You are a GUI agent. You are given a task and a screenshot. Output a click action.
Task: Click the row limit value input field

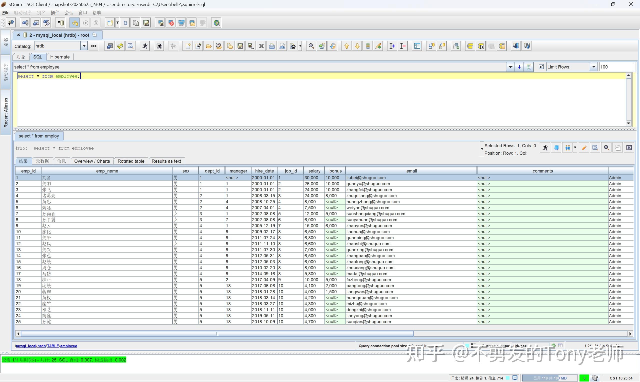(616, 67)
